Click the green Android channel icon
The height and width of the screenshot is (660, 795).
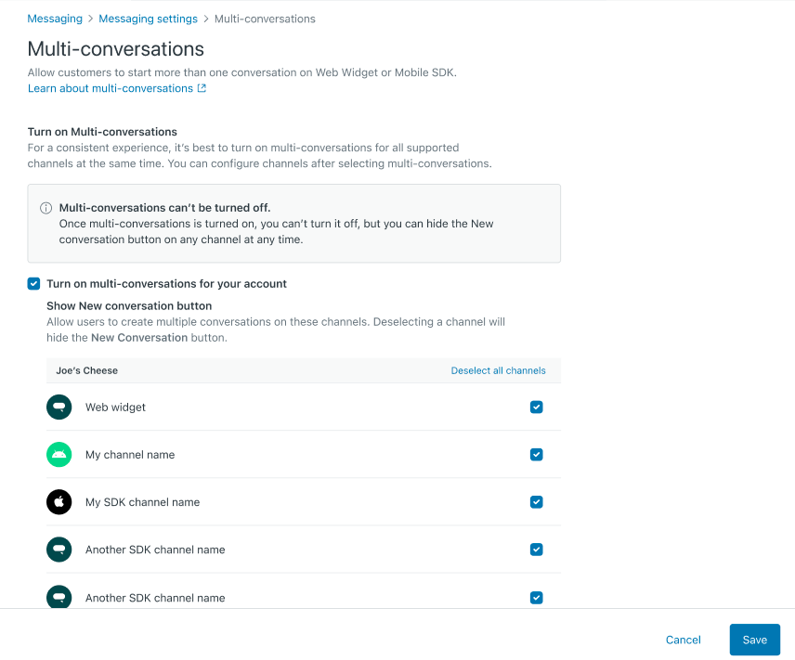(x=59, y=455)
